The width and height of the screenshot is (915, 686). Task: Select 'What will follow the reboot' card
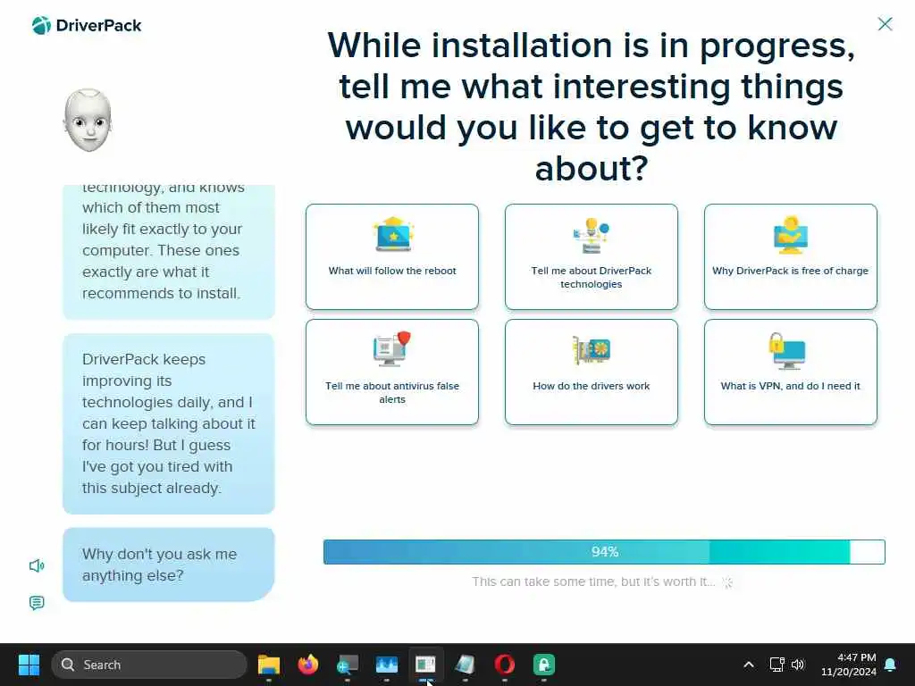[392, 256]
